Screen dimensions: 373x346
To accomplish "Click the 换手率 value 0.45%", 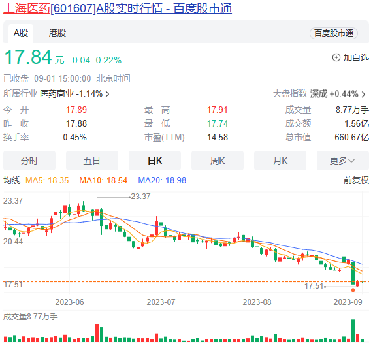I will (74, 138).
